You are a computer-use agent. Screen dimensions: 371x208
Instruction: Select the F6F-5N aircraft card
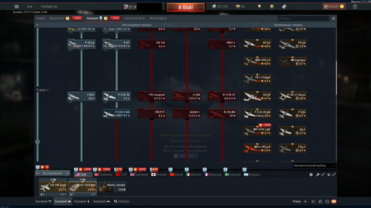(x=152, y=44)
